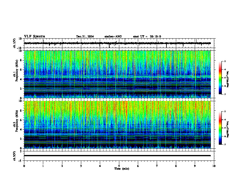Click the "-3" label on the ch.1 color scale
This screenshot has height=186, width=241.
(x=225, y=61)
